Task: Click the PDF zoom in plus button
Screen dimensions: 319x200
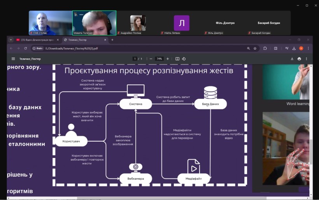Action: coord(168,59)
